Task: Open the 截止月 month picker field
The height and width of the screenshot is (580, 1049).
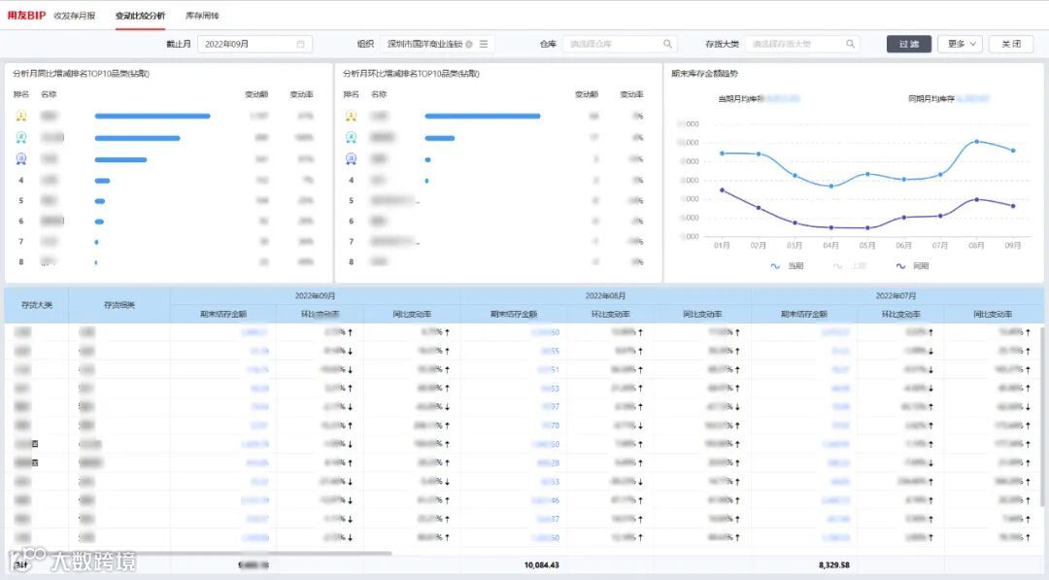Action: click(254, 44)
